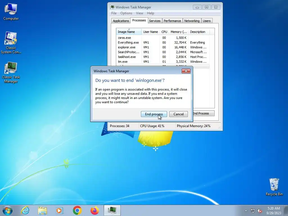Viewport: 288px width, 216px height.
Task: Open the File menu
Action: [114, 13]
